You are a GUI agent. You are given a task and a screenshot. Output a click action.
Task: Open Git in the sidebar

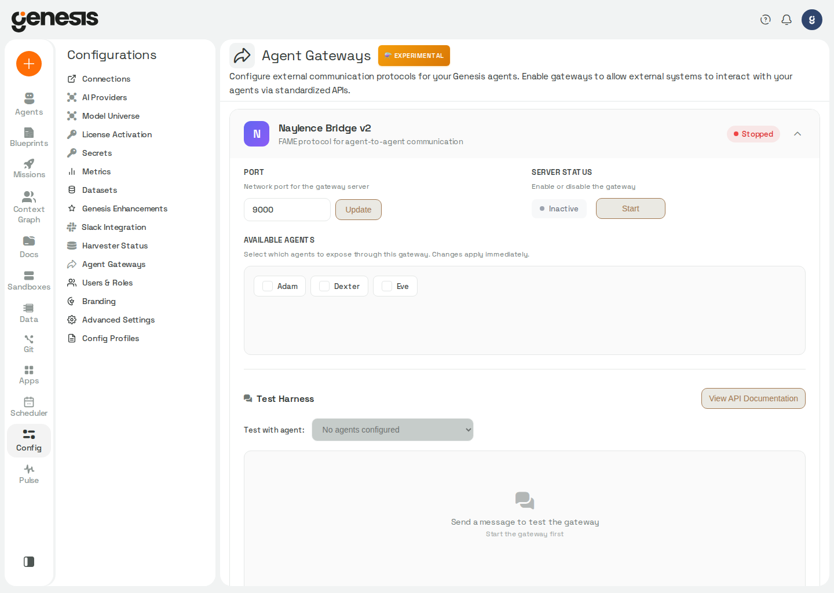pos(29,343)
